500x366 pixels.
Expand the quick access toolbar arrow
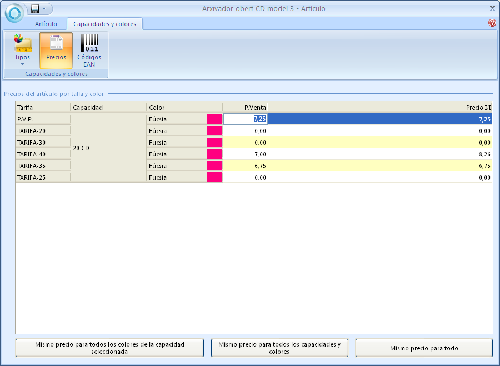click(44, 9)
